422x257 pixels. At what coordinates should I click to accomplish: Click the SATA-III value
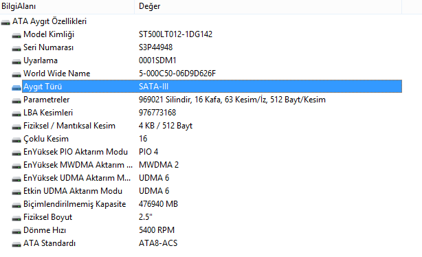(x=153, y=87)
